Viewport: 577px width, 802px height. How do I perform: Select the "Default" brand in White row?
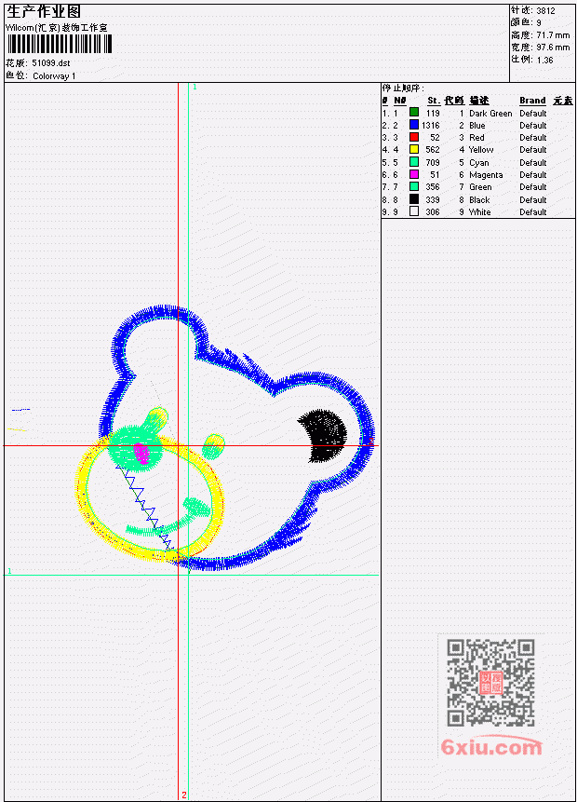pyautogui.click(x=533, y=212)
